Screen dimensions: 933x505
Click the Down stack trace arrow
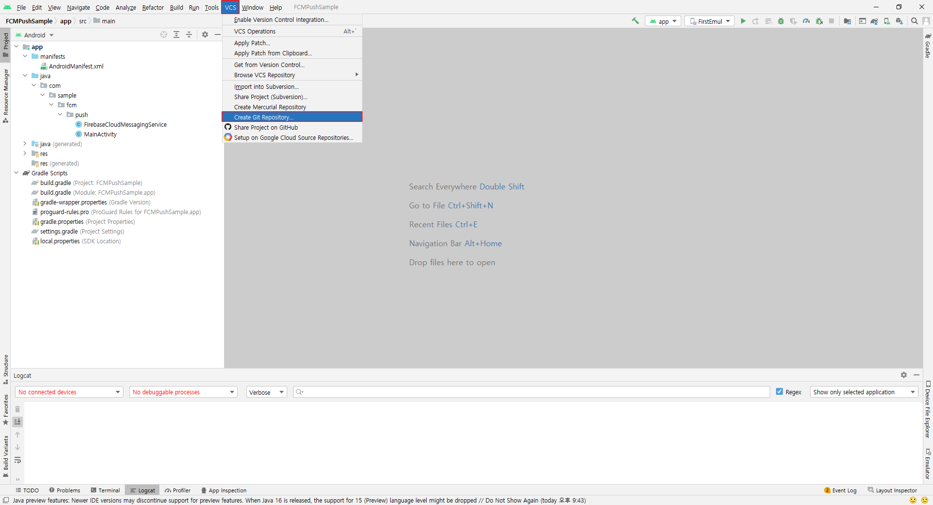point(17,447)
